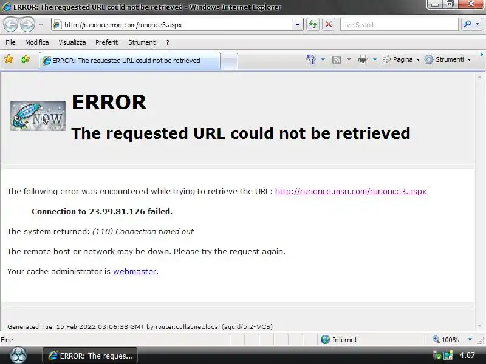This screenshot has width=486, height=364.
Task: Expand the zoom level dropdown arrow
Action: coord(470,340)
